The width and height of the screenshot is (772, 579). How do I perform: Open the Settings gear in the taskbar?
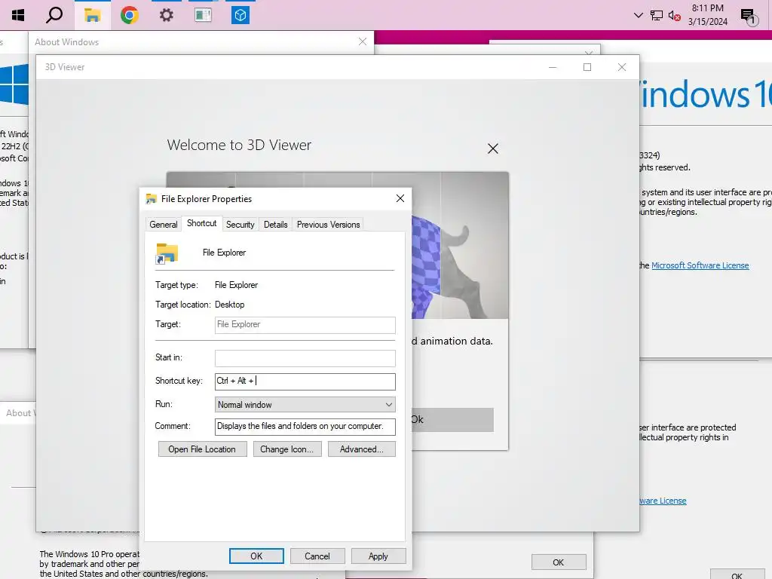click(167, 15)
